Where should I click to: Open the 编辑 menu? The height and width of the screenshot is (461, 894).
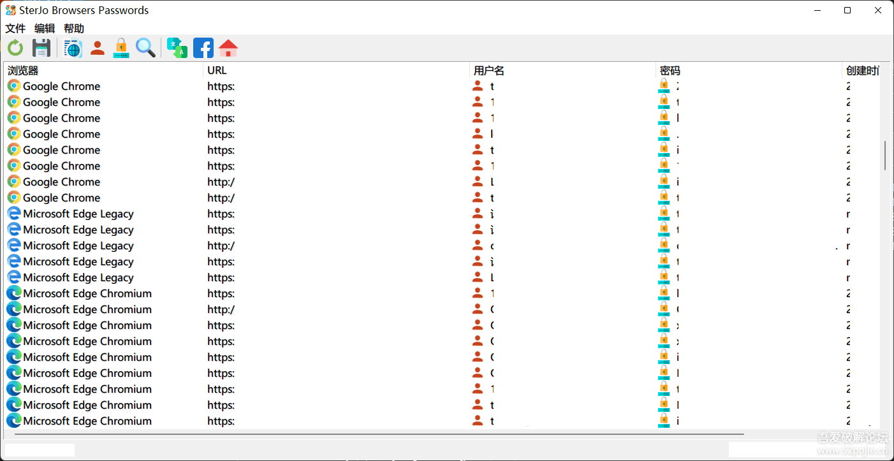pyautogui.click(x=45, y=28)
